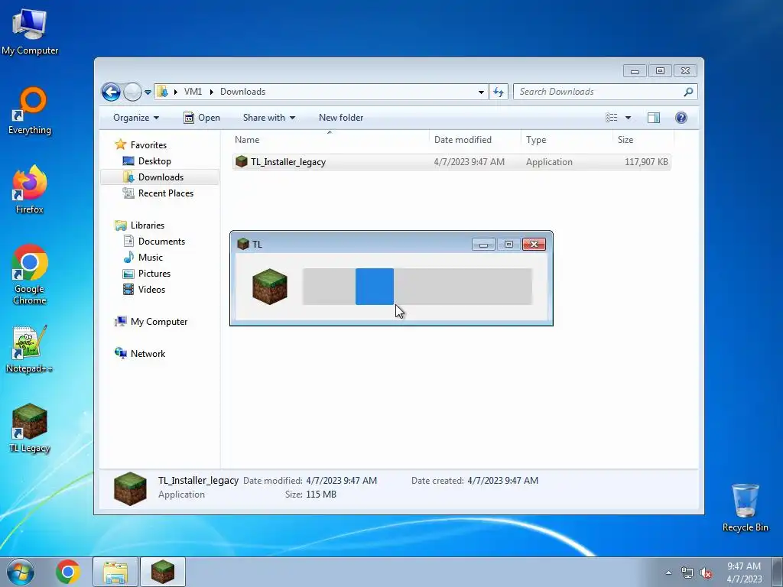Sort by the Size column
Screen dimensions: 783x587
[643, 140]
